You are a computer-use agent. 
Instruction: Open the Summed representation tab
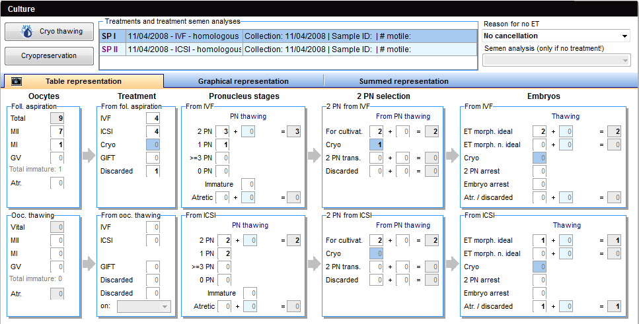(x=404, y=81)
